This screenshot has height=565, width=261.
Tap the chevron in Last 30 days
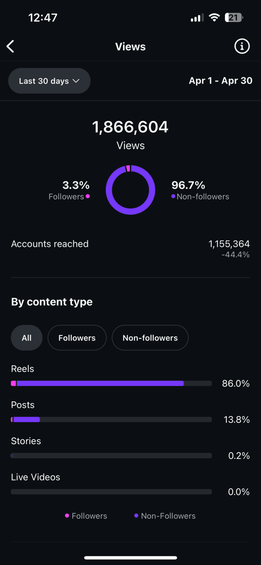tap(76, 81)
